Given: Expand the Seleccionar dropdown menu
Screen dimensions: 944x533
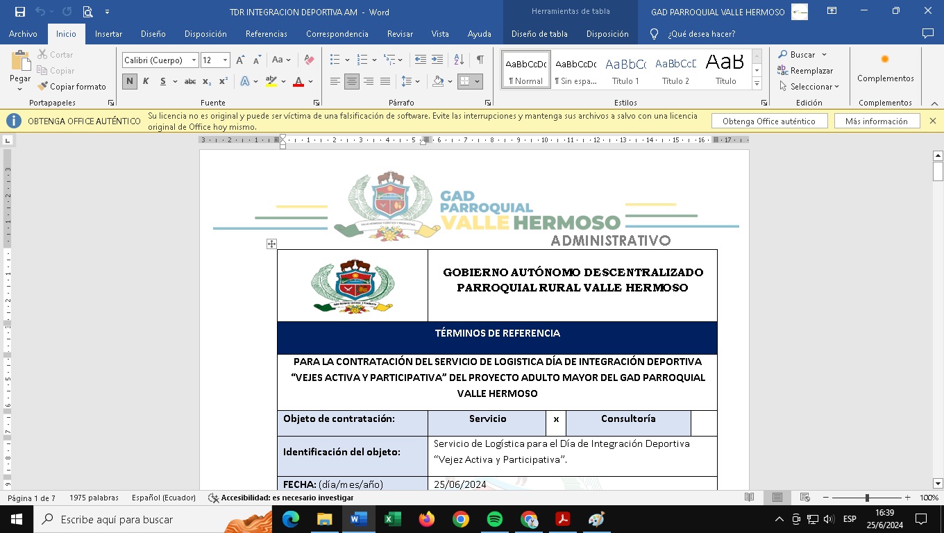Looking at the screenshot, I should tap(809, 87).
